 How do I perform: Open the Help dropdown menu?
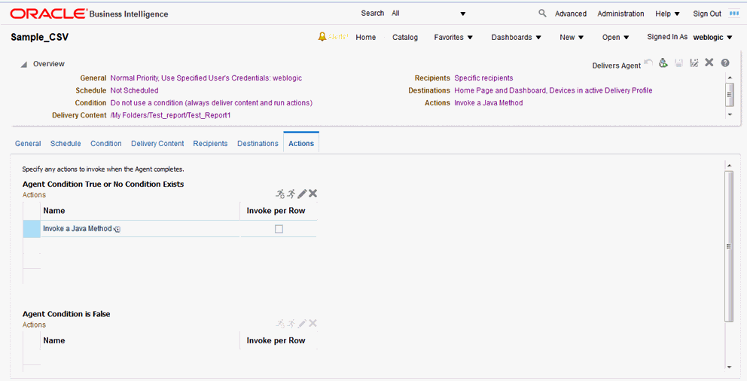coord(667,14)
